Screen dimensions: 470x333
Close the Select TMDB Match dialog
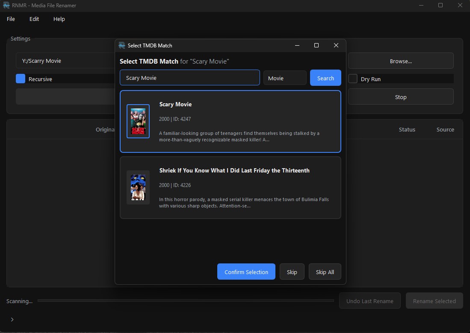[x=336, y=45]
